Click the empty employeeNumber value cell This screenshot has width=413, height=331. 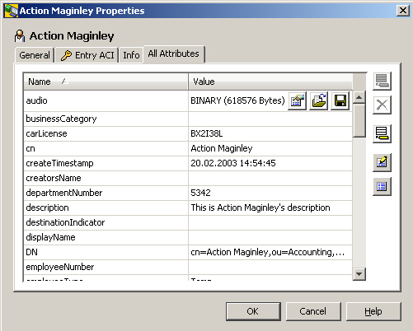coord(270,267)
